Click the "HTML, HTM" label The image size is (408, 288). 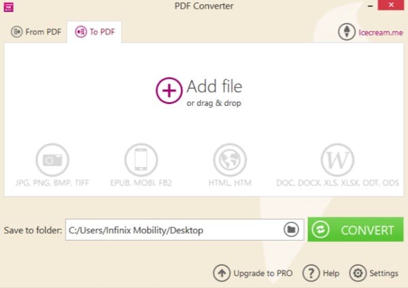point(230,183)
